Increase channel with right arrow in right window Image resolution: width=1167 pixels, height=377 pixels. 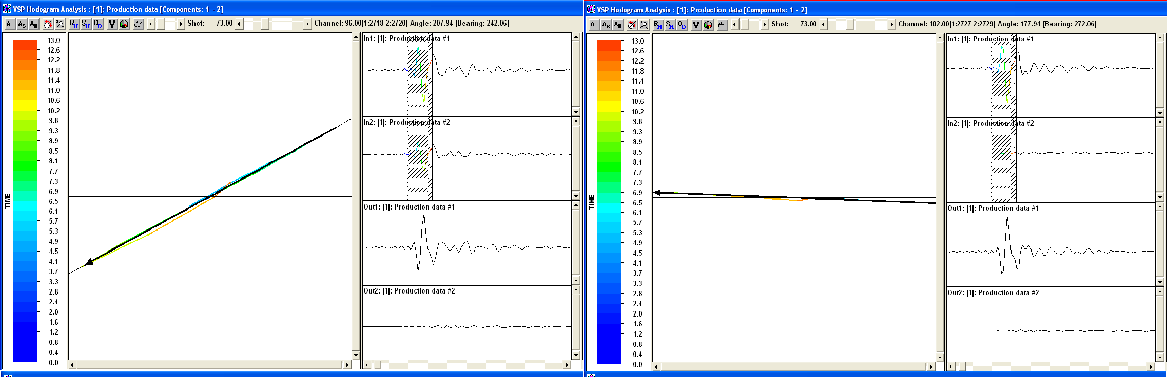[x=891, y=25]
